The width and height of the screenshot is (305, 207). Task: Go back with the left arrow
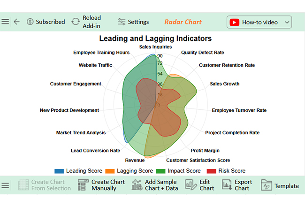click(x=17, y=22)
